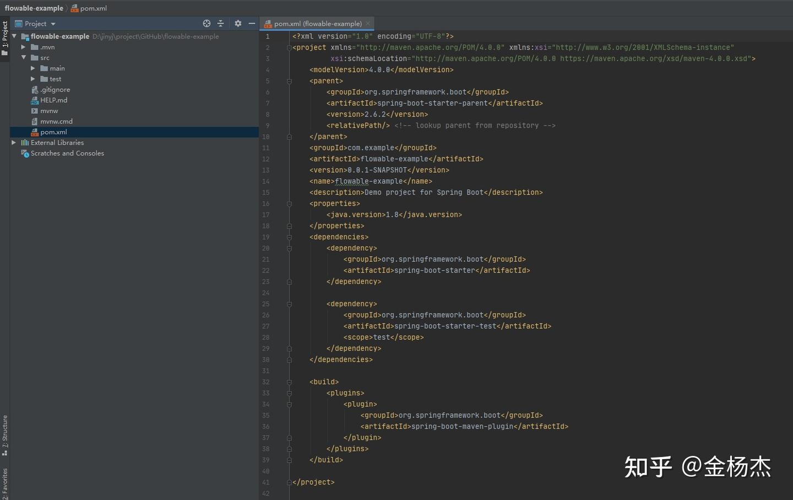The width and height of the screenshot is (793, 500).
Task: Expand External Libraries node
Action: coord(14,142)
